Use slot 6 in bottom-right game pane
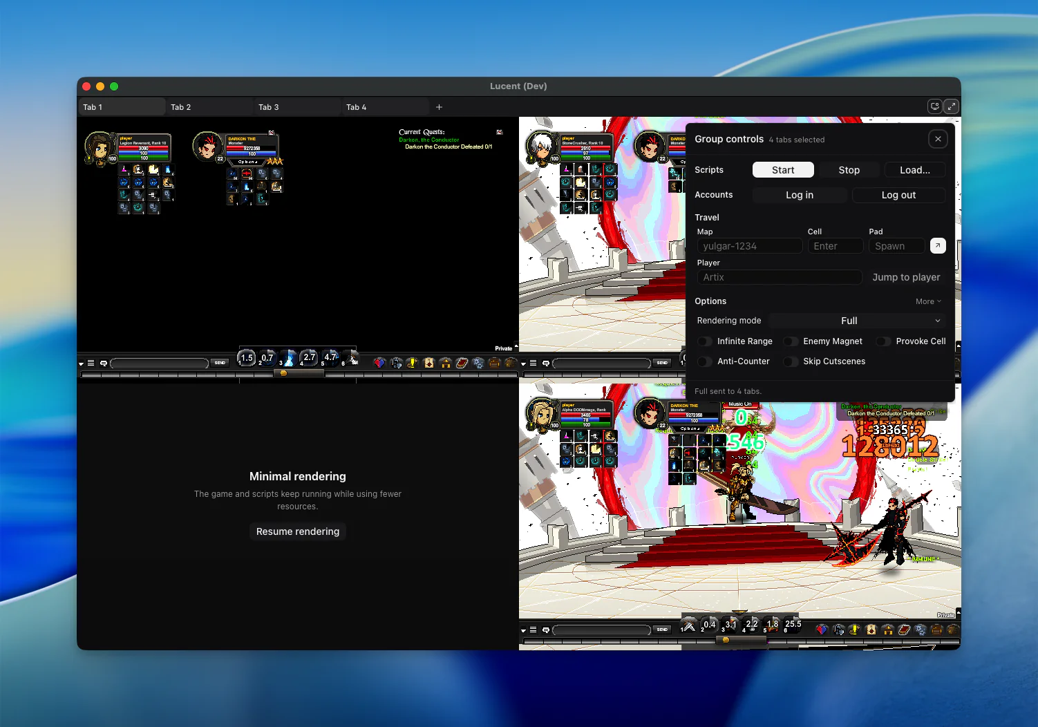The image size is (1038, 727). click(x=793, y=625)
